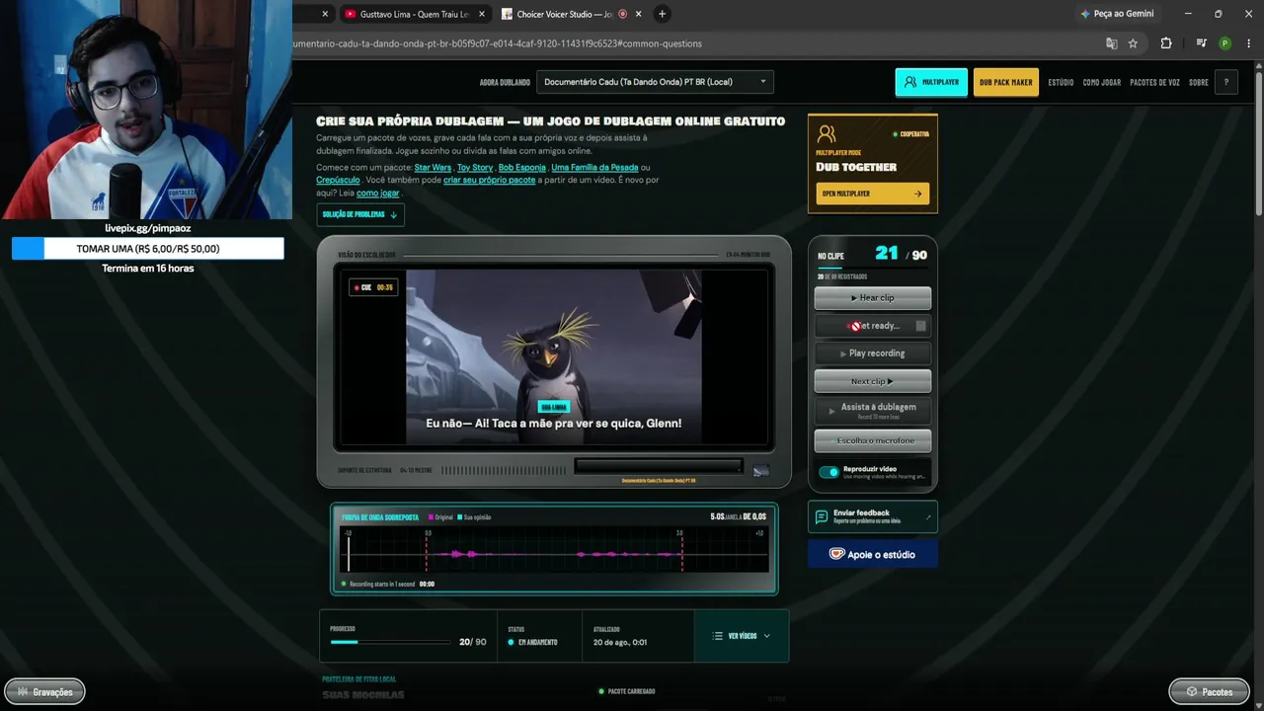This screenshot has width=1264, height=711.
Task: Expand the Documentário Cadu pack dropdown
Action: [x=655, y=82]
